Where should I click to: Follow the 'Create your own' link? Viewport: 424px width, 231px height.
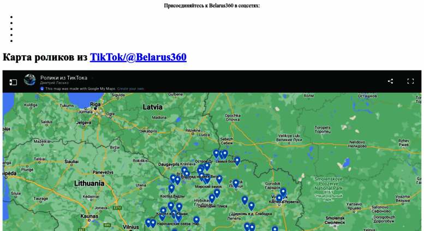pos(130,88)
